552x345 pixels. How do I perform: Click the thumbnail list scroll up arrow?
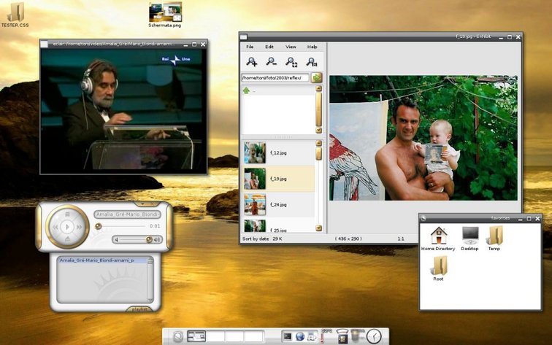click(x=319, y=143)
